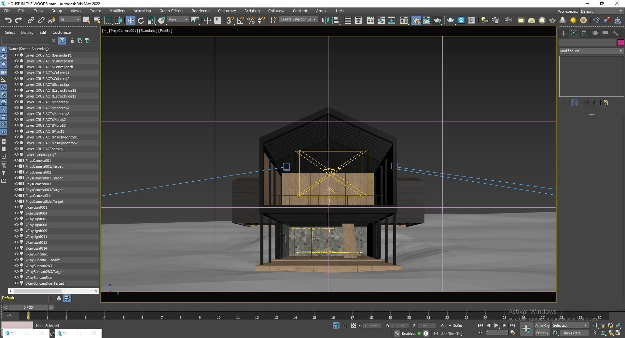Open the Graph Editors menu
The width and height of the screenshot is (625, 338).
(171, 11)
